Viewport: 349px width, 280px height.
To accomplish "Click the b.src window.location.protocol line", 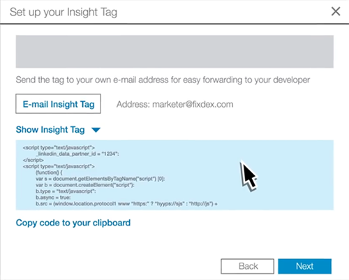I will click(x=126, y=204).
